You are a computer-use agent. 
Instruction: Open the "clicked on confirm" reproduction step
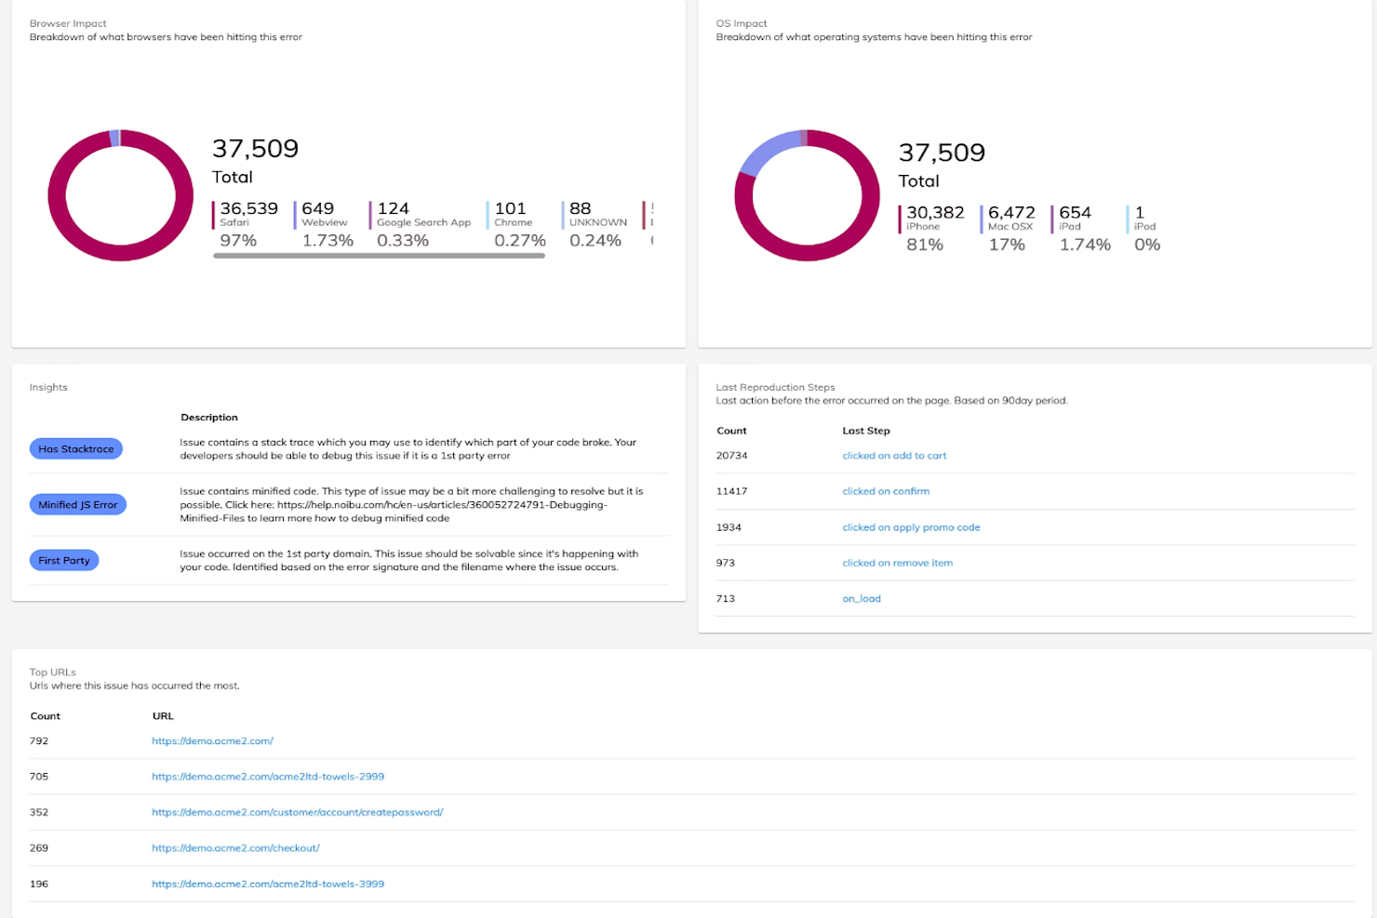coord(885,491)
